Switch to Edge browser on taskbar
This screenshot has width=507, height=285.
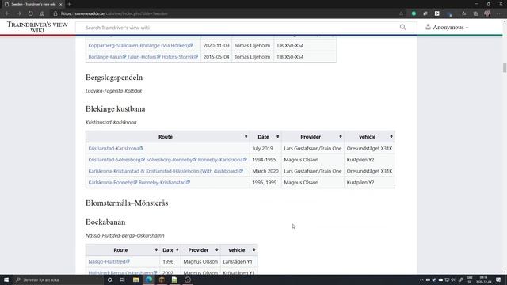149,279
